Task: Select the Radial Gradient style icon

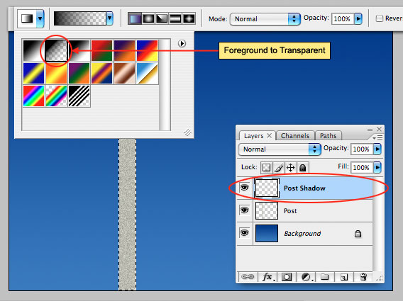Action: 148,18
